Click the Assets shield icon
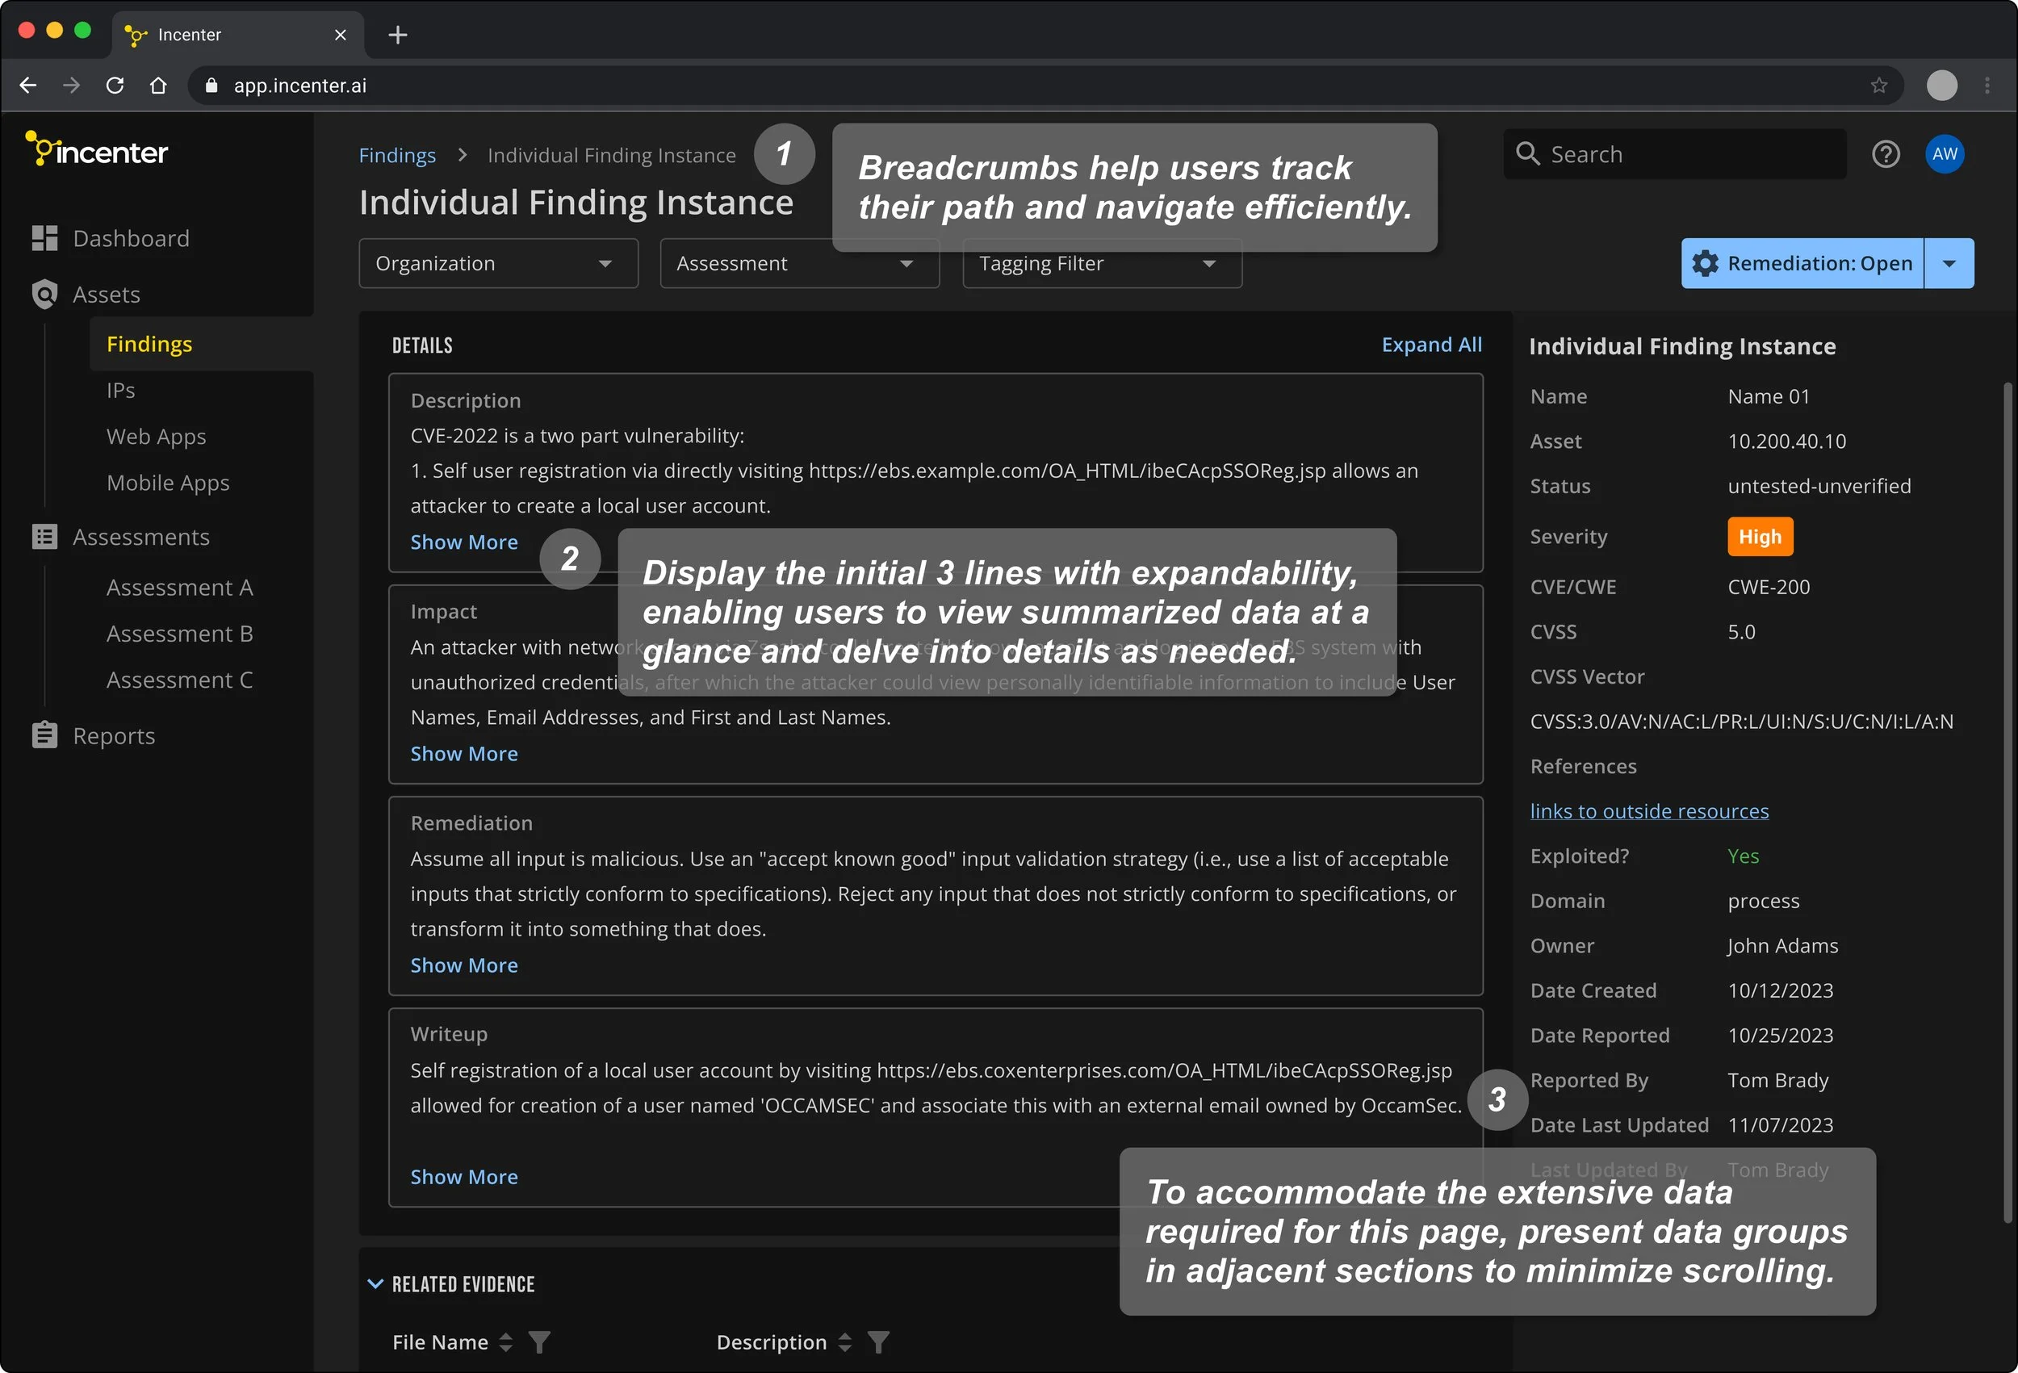This screenshot has width=2018, height=1373. [x=44, y=295]
